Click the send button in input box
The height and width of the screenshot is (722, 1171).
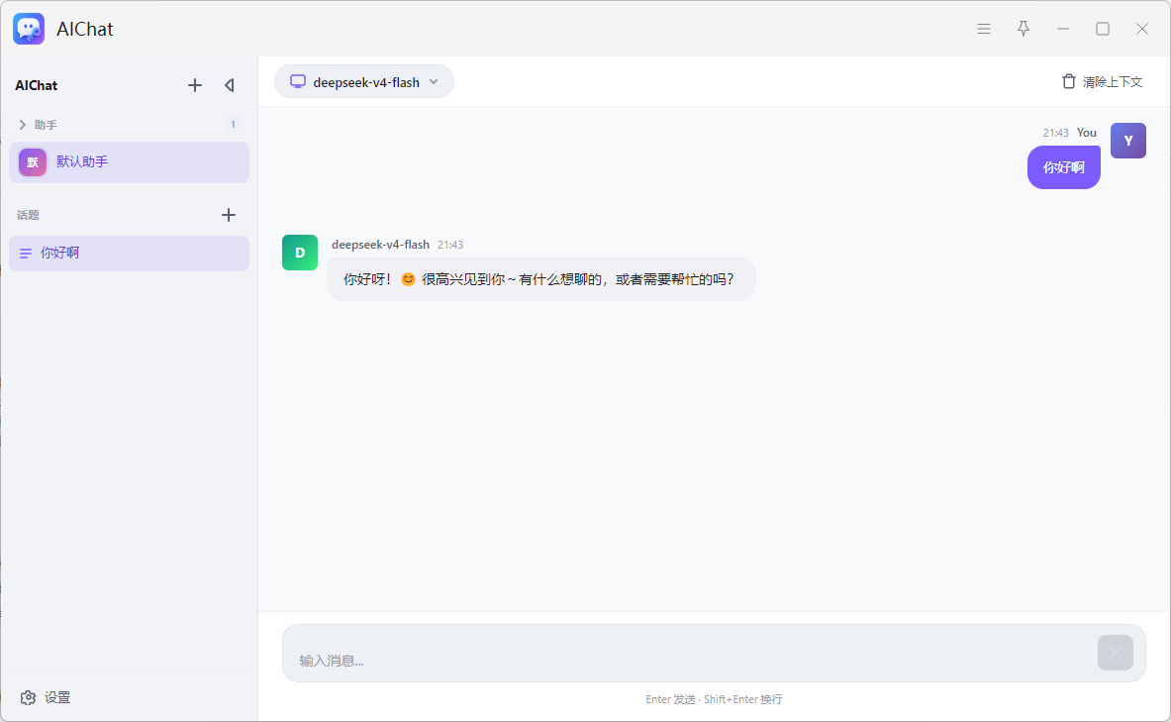coord(1115,654)
